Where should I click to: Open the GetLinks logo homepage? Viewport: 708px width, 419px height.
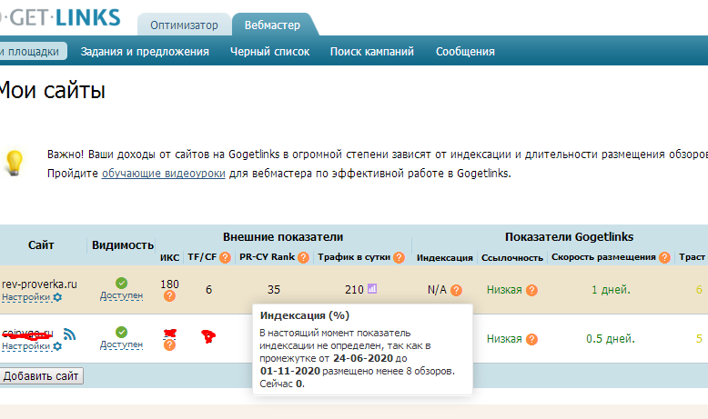(x=60, y=18)
